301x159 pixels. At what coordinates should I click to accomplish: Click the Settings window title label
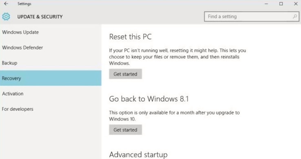coord(24,4)
